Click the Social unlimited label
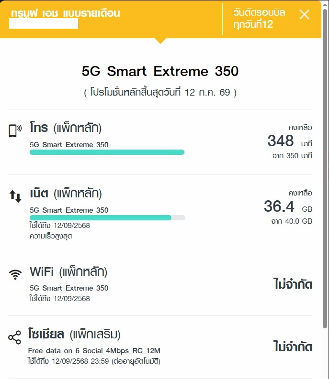 [x=293, y=347]
